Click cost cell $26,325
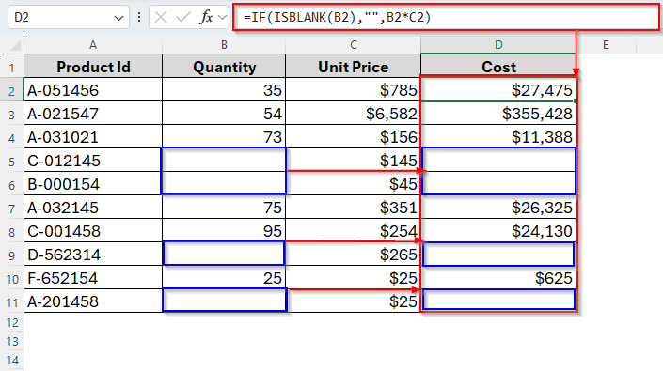Viewport: 663px width, 371px height. click(x=498, y=208)
